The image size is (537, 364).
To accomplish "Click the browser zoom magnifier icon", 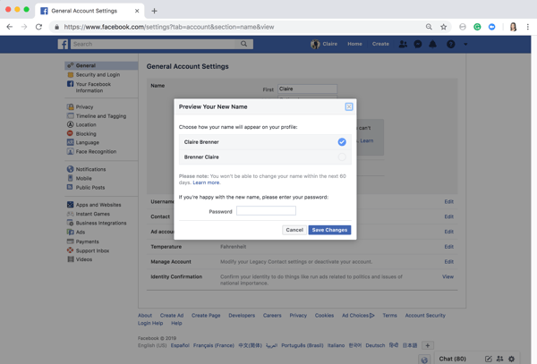I will click(x=429, y=27).
